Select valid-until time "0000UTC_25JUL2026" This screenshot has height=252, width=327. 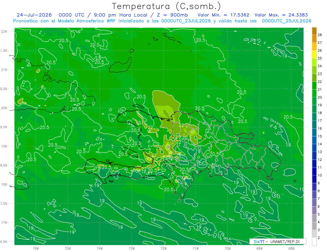point(286,21)
